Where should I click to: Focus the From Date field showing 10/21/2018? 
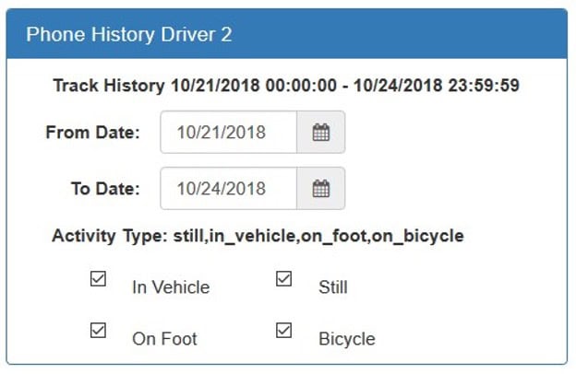coord(229,132)
